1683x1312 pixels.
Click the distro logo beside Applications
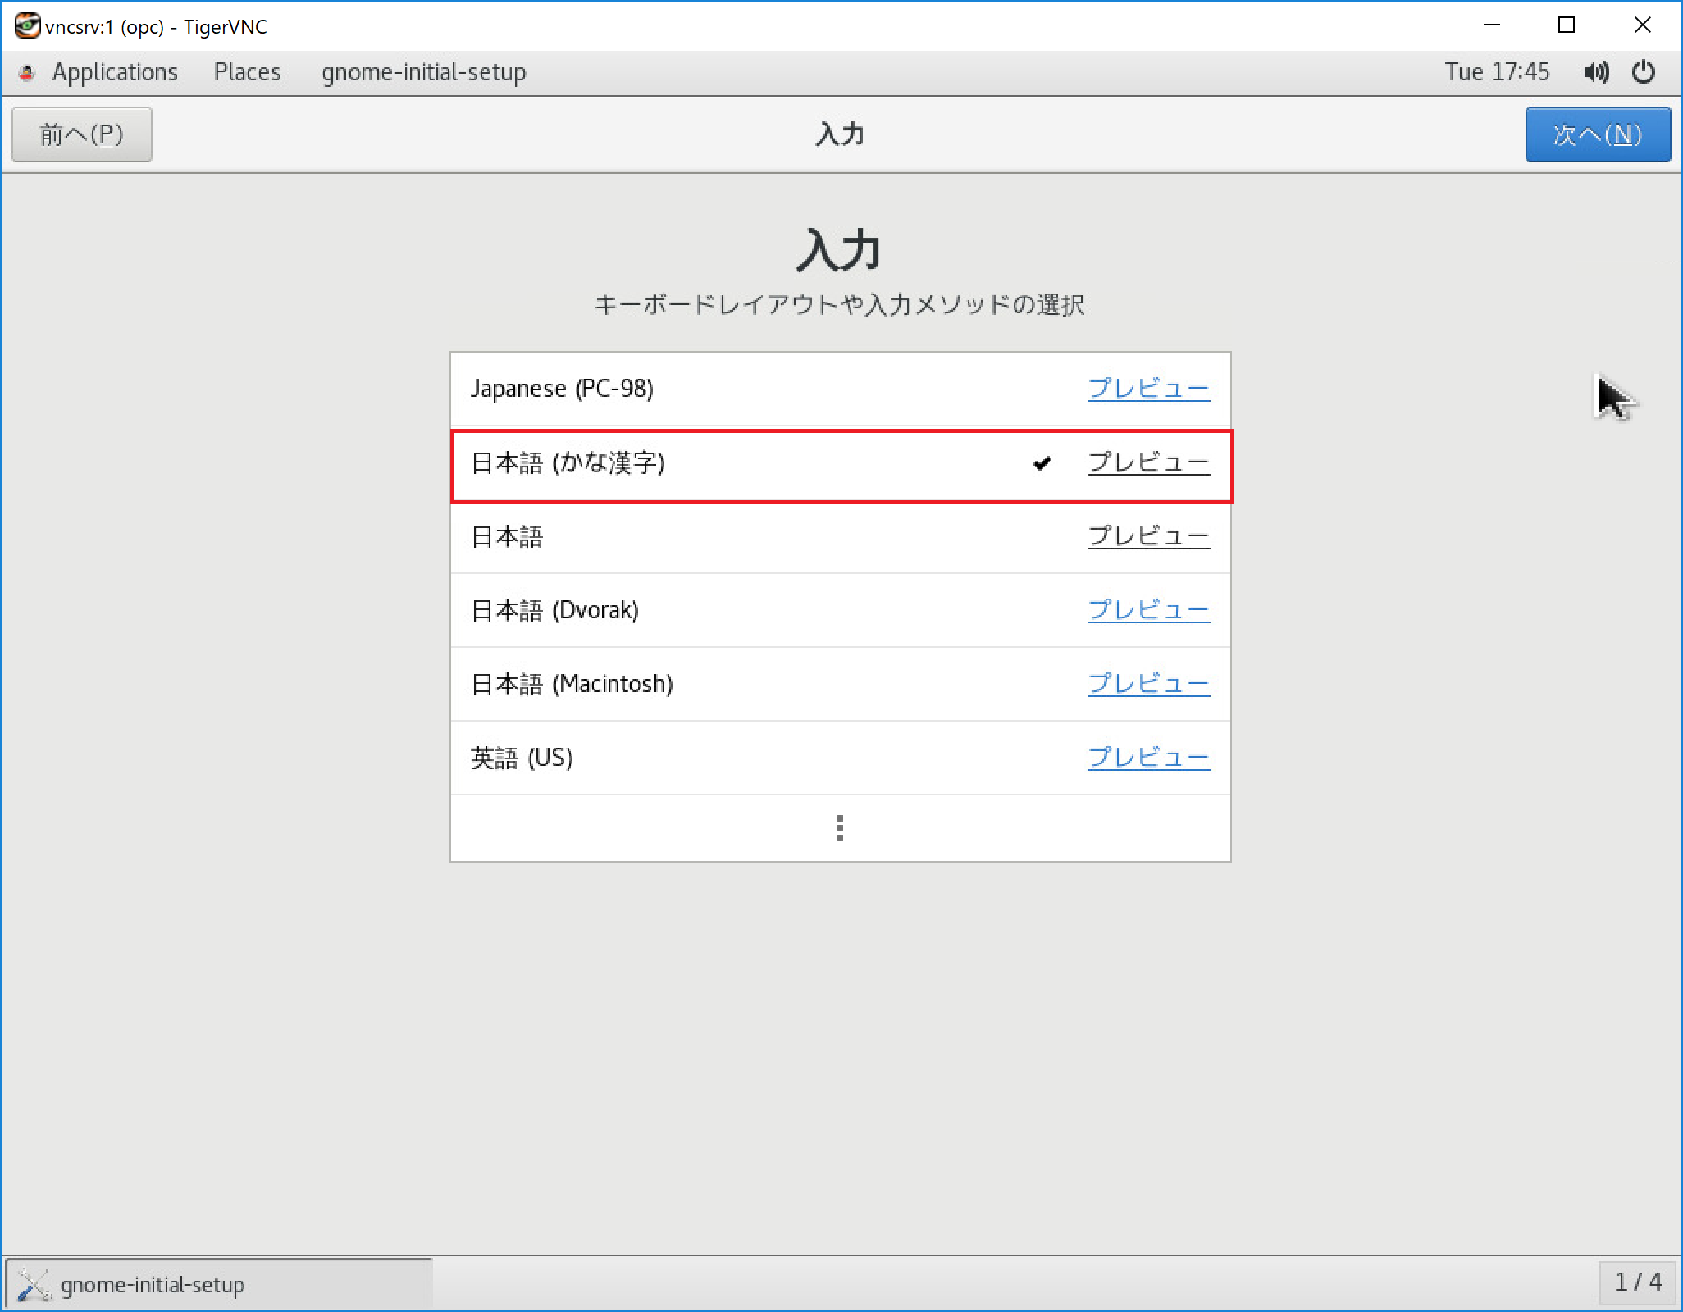(x=25, y=72)
